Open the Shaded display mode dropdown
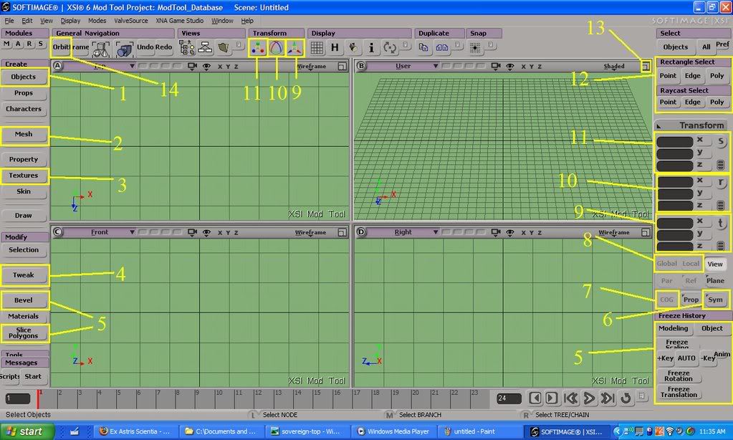The image size is (733, 440). coord(614,67)
